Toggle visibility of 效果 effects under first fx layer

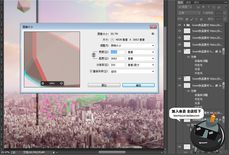pos(188,57)
